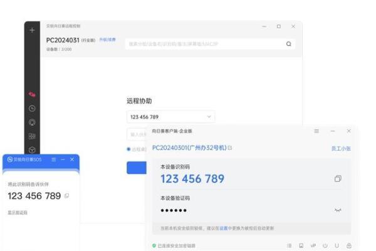Click the large blue 123 456 789 device ID
The image size is (376, 251).
[192, 179]
